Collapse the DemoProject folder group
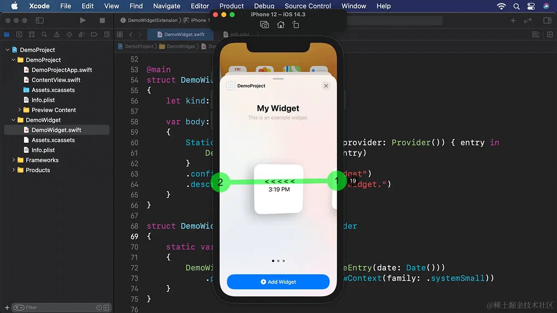Image resolution: width=557 pixels, height=313 pixels. coord(13,60)
